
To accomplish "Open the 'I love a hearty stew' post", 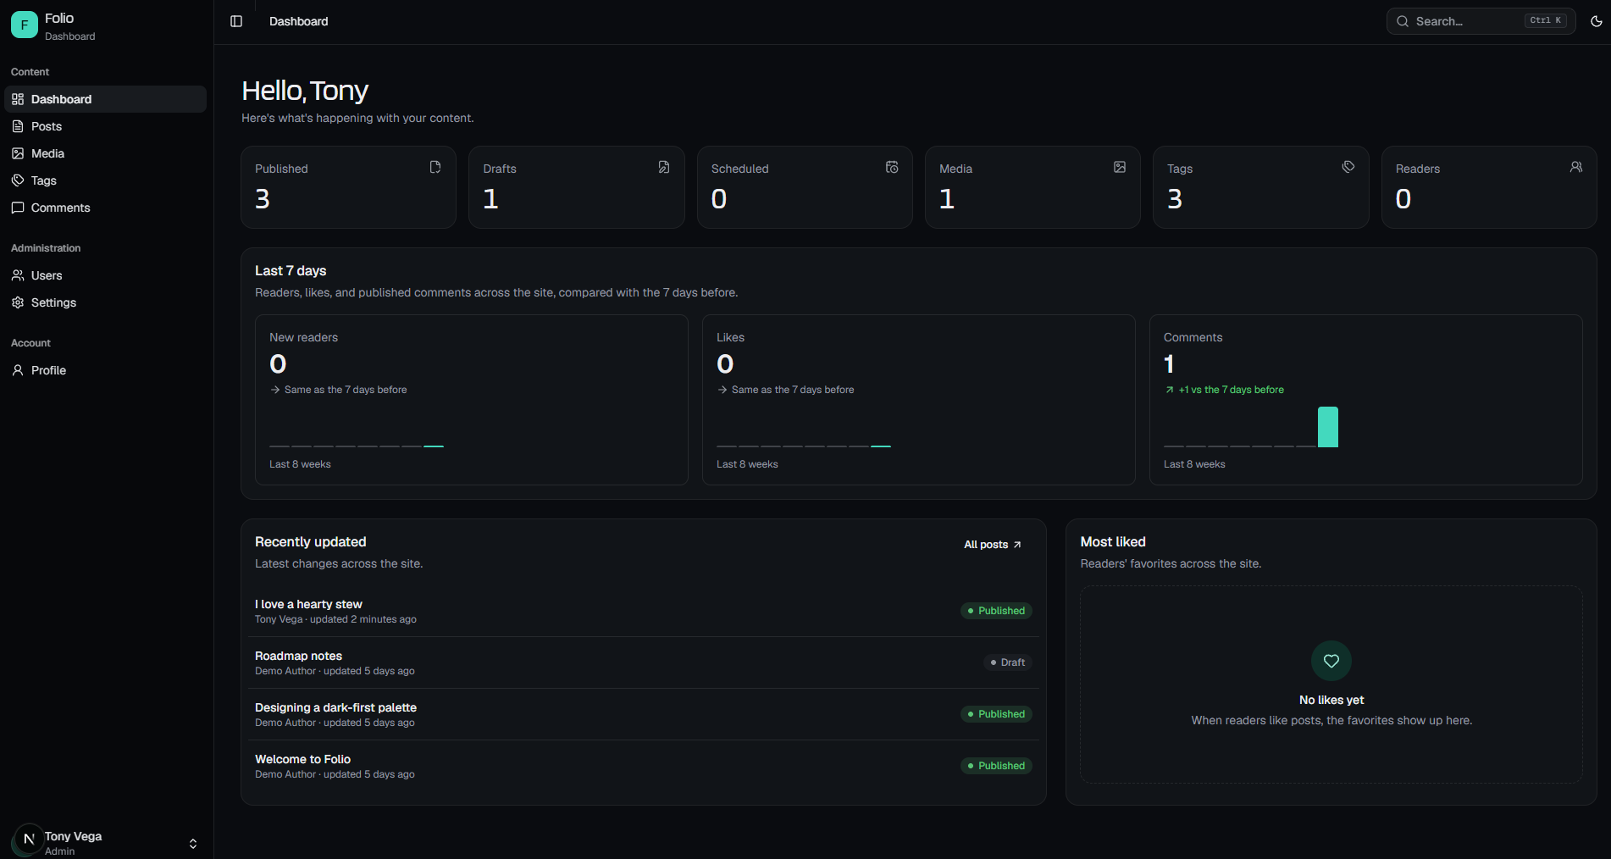I will 308,604.
